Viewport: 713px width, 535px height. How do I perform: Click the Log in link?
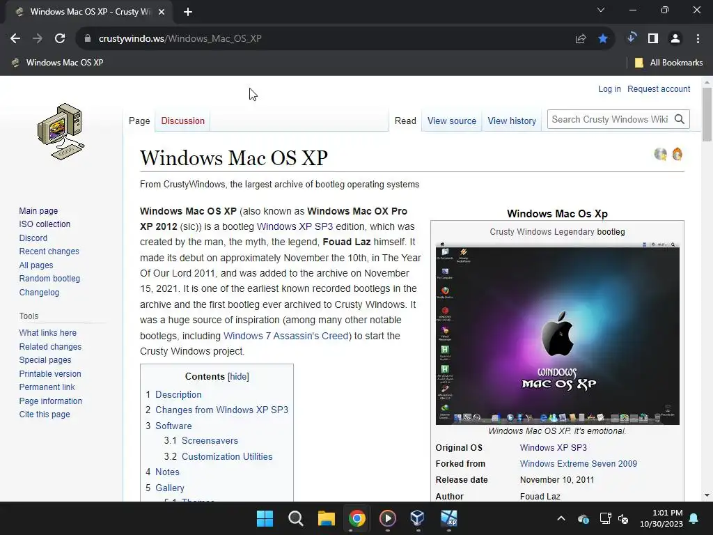pos(609,88)
